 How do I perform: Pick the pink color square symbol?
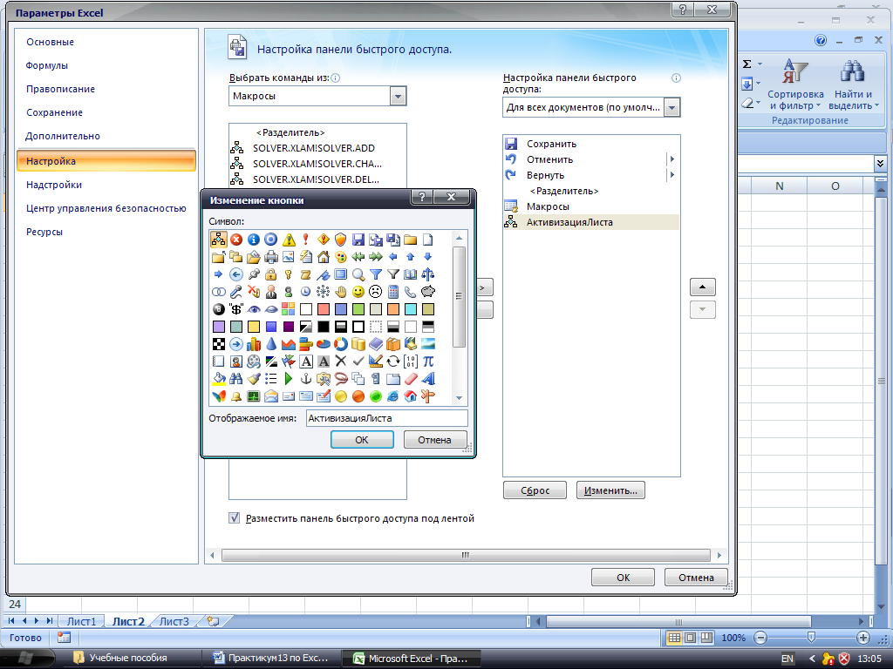pyautogui.click(x=324, y=309)
